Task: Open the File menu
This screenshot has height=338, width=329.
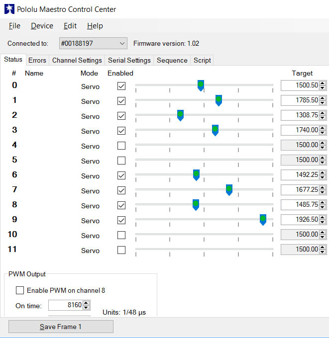Action: point(14,26)
